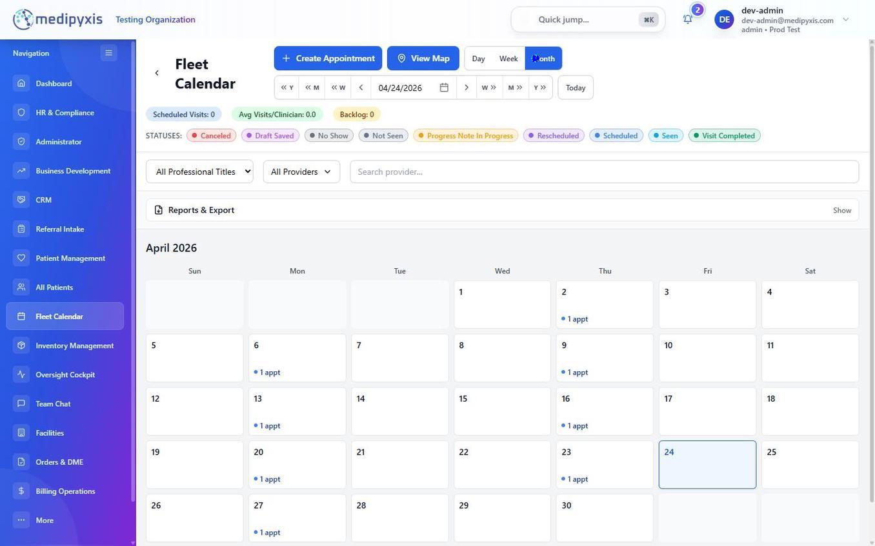Click the CRM icon in sidebar

tap(21, 200)
